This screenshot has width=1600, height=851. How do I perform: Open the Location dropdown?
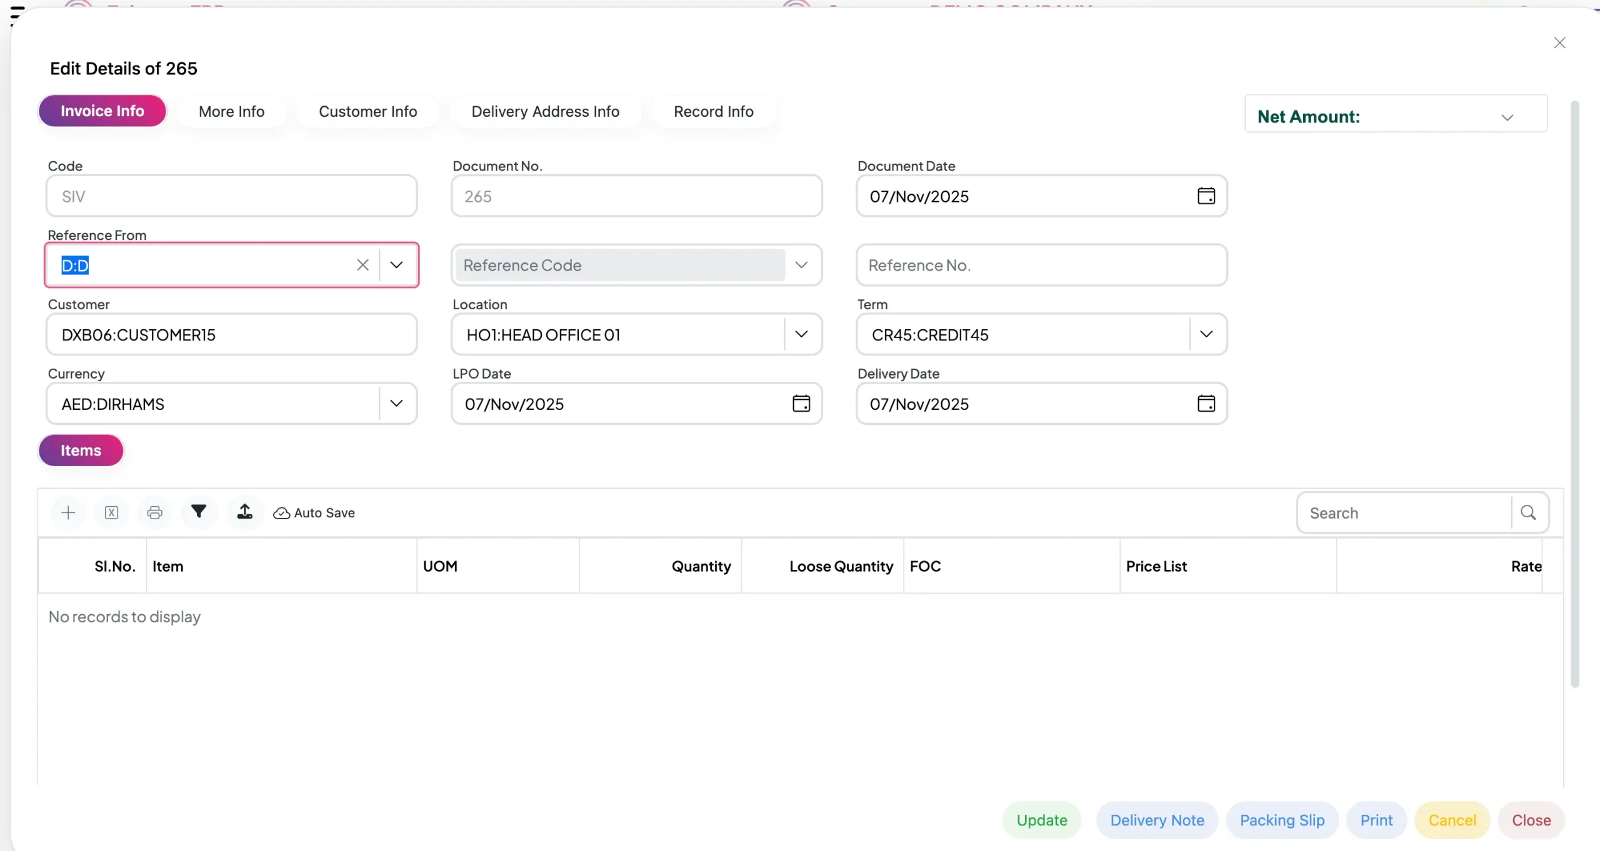coord(801,334)
